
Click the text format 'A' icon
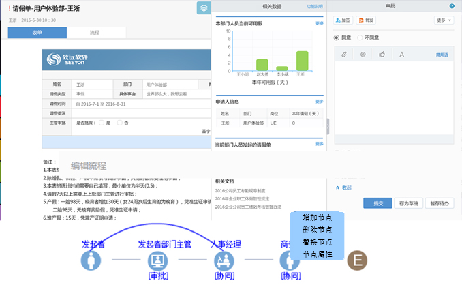coord(401,54)
